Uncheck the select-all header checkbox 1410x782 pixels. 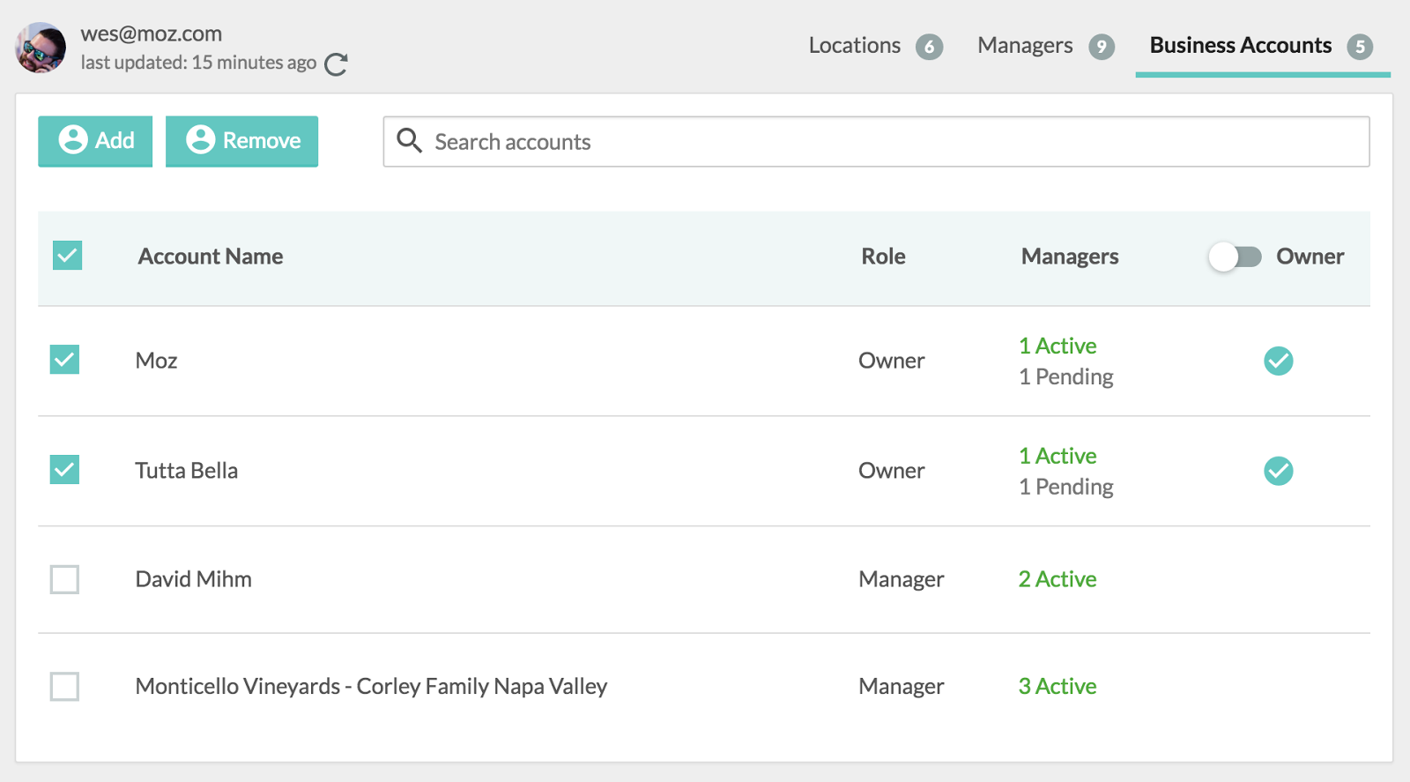(67, 256)
